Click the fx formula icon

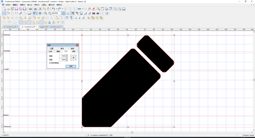point(89,9)
